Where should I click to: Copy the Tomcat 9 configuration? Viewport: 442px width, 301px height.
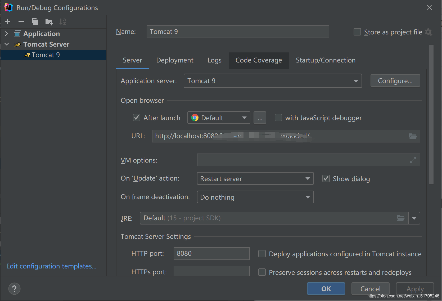point(35,21)
